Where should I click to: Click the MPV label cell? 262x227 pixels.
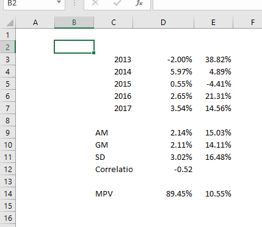(x=114, y=193)
